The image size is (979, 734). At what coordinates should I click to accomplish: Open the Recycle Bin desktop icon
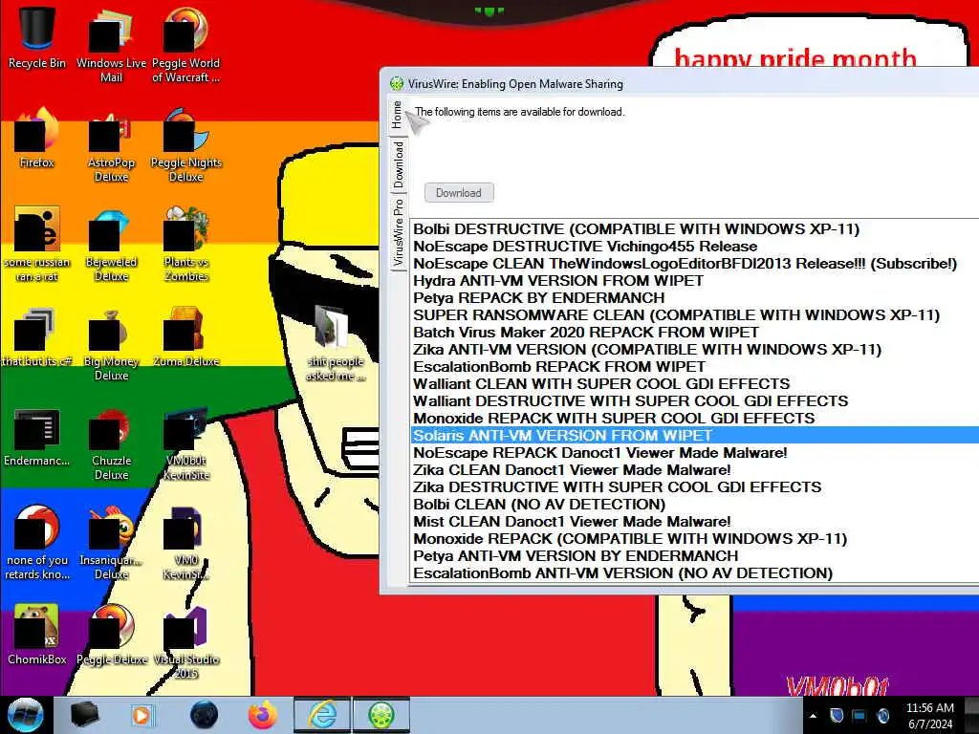(37, 37)
